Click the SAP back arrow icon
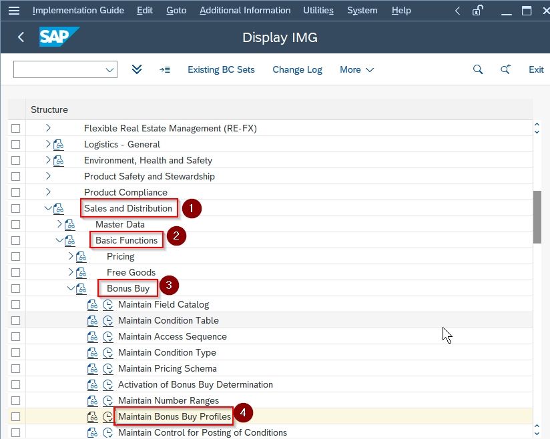 (x=21, y=37)
